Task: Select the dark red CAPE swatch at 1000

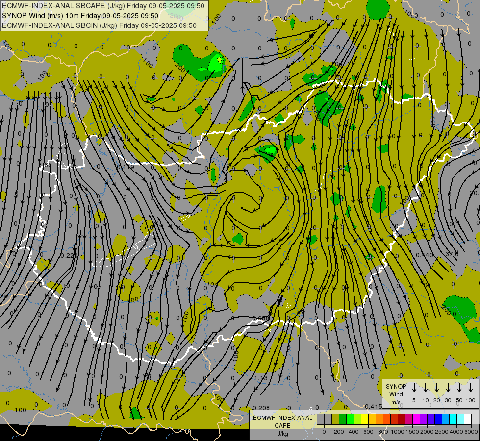Action: [402, 419]
